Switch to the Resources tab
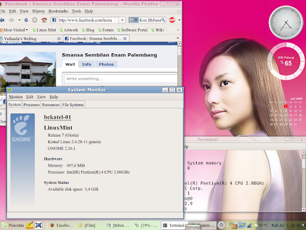 point(51,105)
